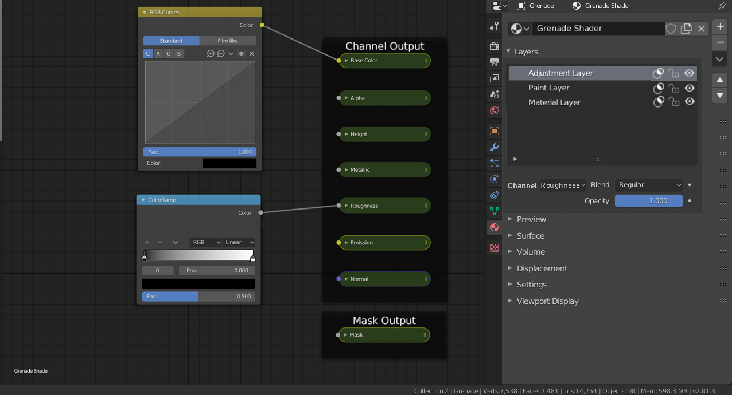
Task: Open RGB Curves tools chevron menu
Action: click(x=231, y=53)
